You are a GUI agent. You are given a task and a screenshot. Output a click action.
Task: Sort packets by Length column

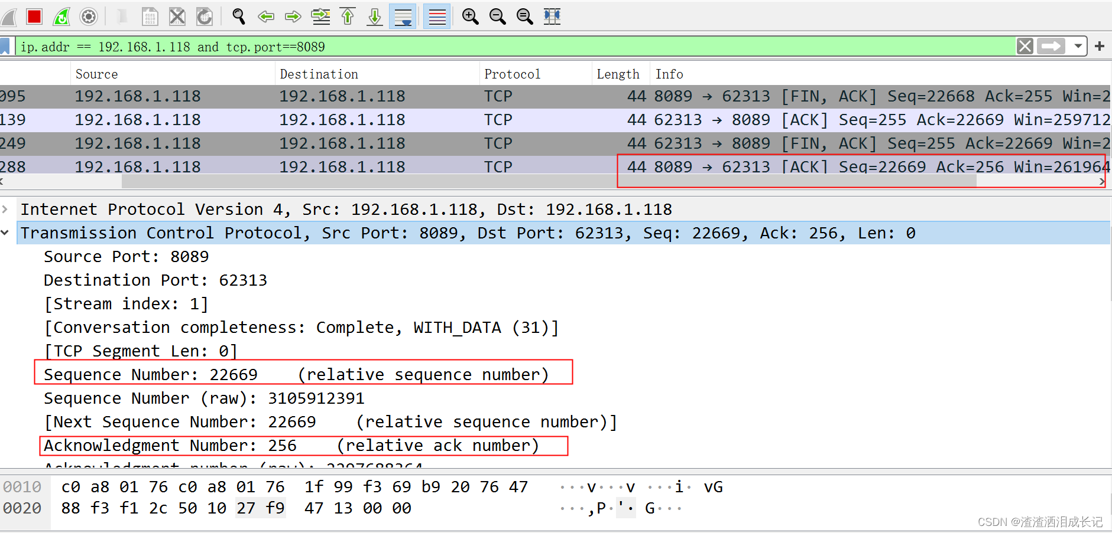(621, 74)
